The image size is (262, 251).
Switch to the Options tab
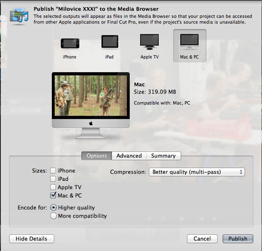click(x=97, y=156)
